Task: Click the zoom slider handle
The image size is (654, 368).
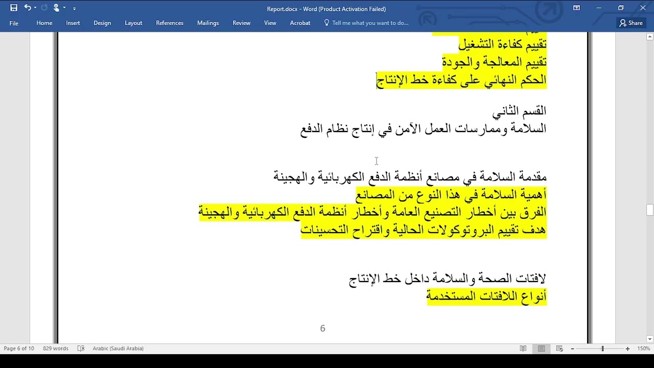Action: (602, 349)
